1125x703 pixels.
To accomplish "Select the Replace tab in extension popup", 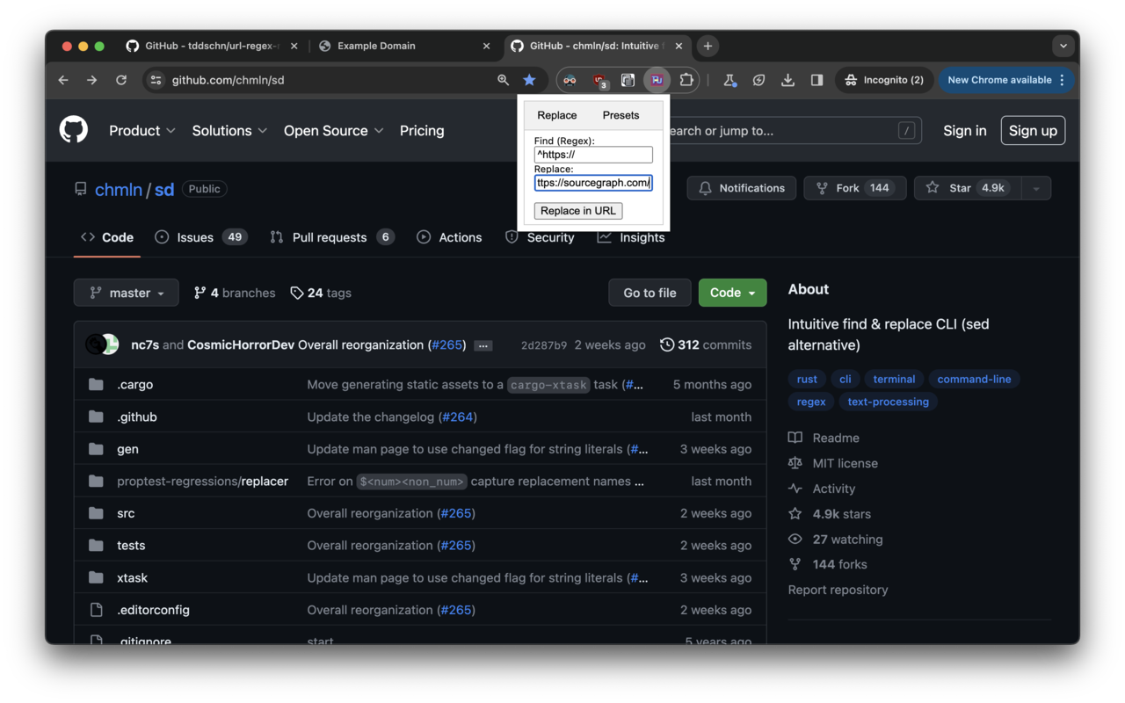I will tap(557, 115).
